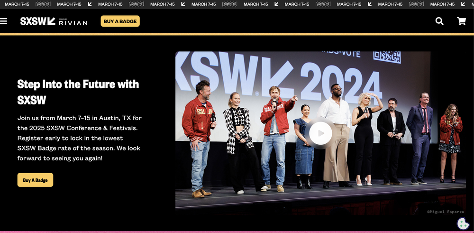Click the 'Step Into the Future with SXSW' heading
474x233 pixels.
pyautogui.click(x=78, y=92)
